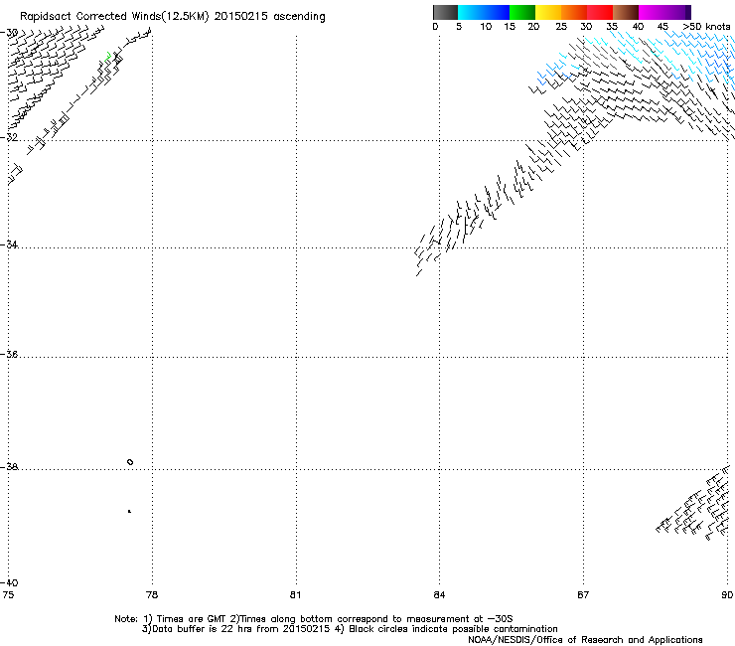Image resolution: width=735 pixels, height=646 pixels.
Task: Click the gray 0–5 knots color bar segment
Action: pyautogui.click(x=445, y=12)
